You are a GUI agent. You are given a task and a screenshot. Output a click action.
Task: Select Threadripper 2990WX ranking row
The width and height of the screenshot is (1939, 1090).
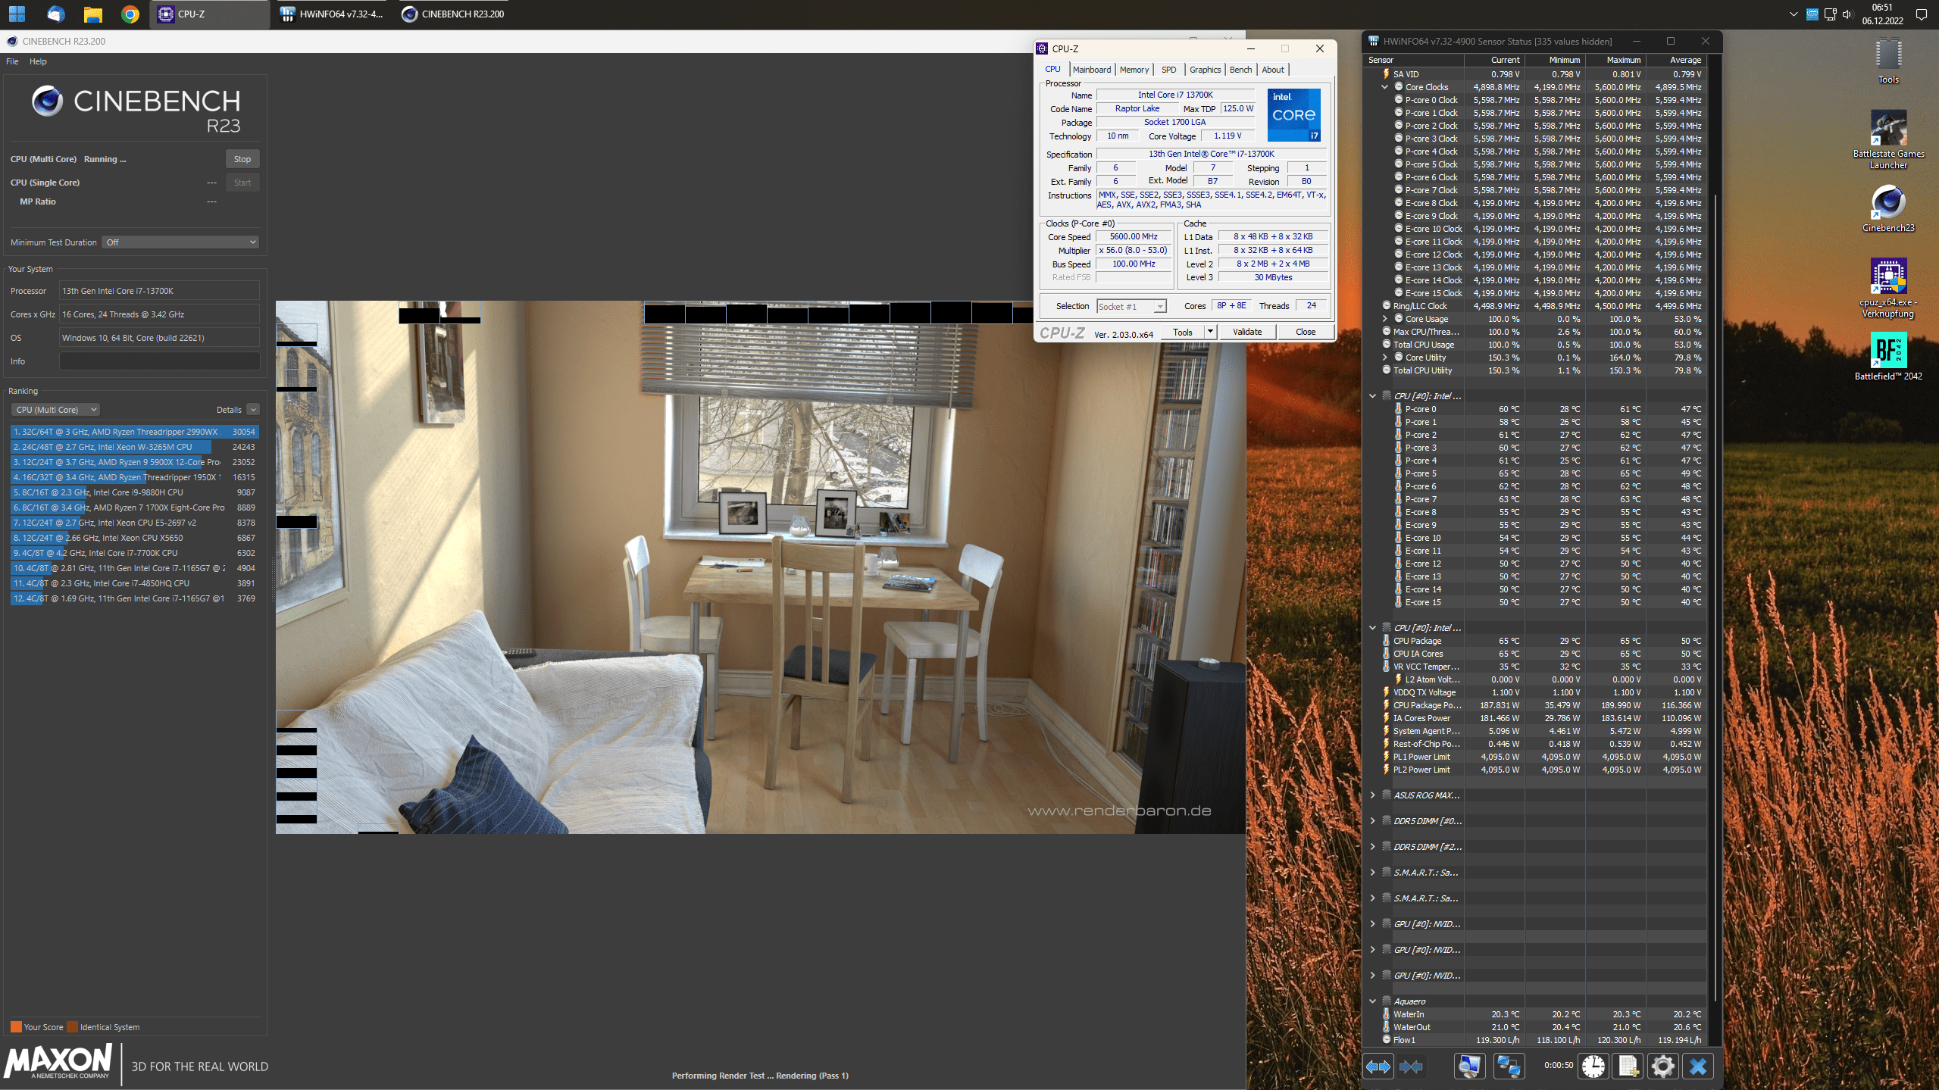point(134,432)
